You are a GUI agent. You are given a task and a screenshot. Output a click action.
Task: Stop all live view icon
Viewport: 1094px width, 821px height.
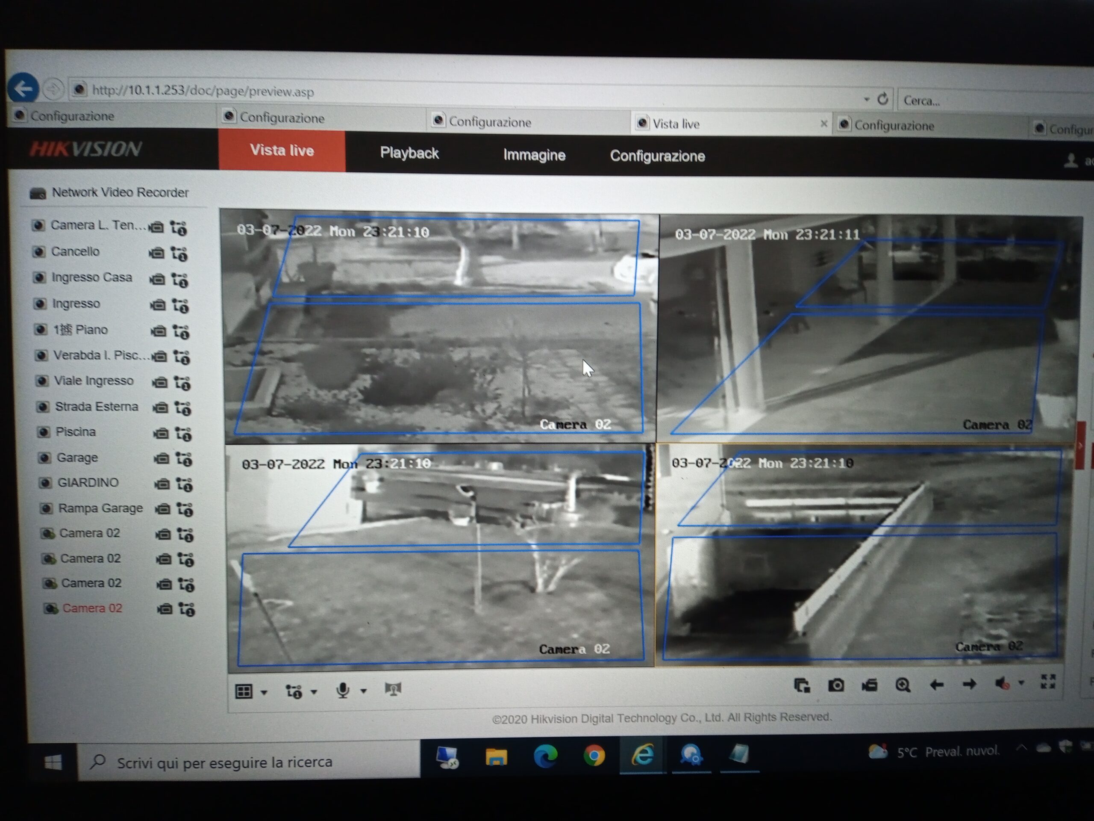802,686
